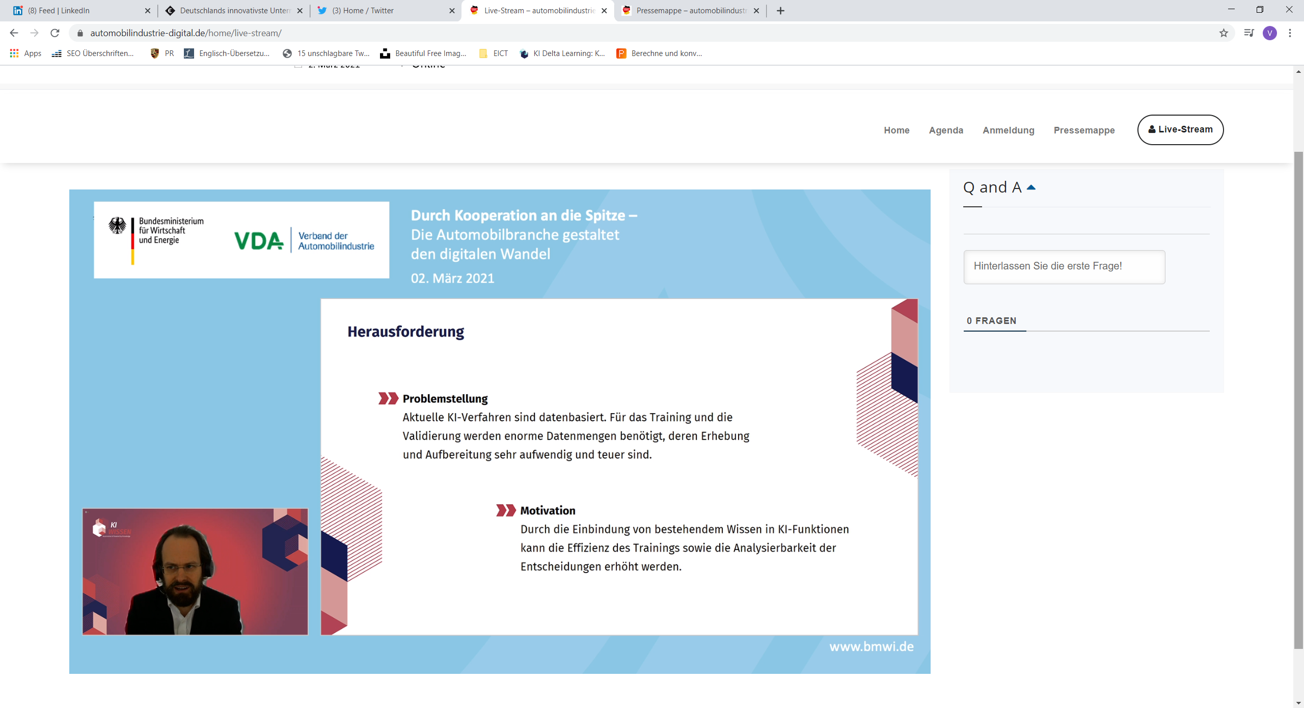This screenshot has width=1304, height=708.
Task: Open the Anmeldung page
Action: click(1009, 130)
